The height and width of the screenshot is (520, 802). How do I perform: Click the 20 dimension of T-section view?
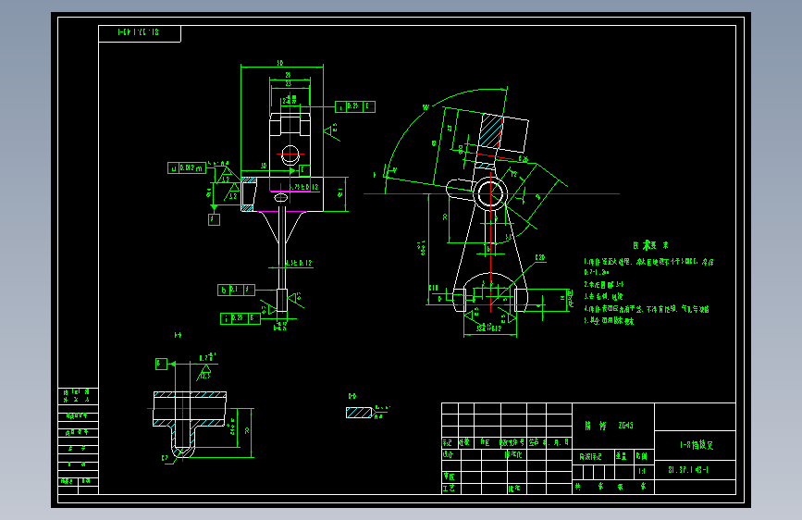(x=248, y=431)
